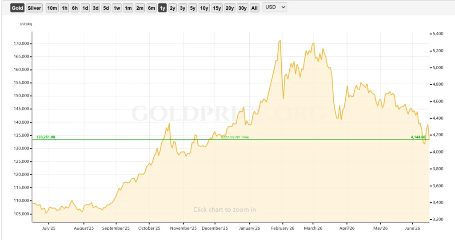Choose the 6h range button
This screenshot has height=240, width=455.
pyautogui.click(x=75, y=8)
